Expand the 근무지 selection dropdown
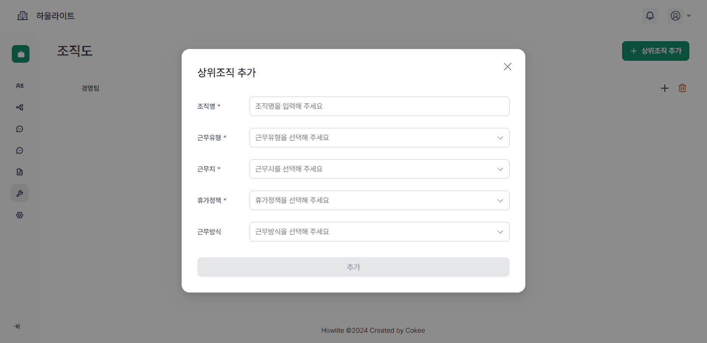The image size is (707, 343). tap(379, 169)
